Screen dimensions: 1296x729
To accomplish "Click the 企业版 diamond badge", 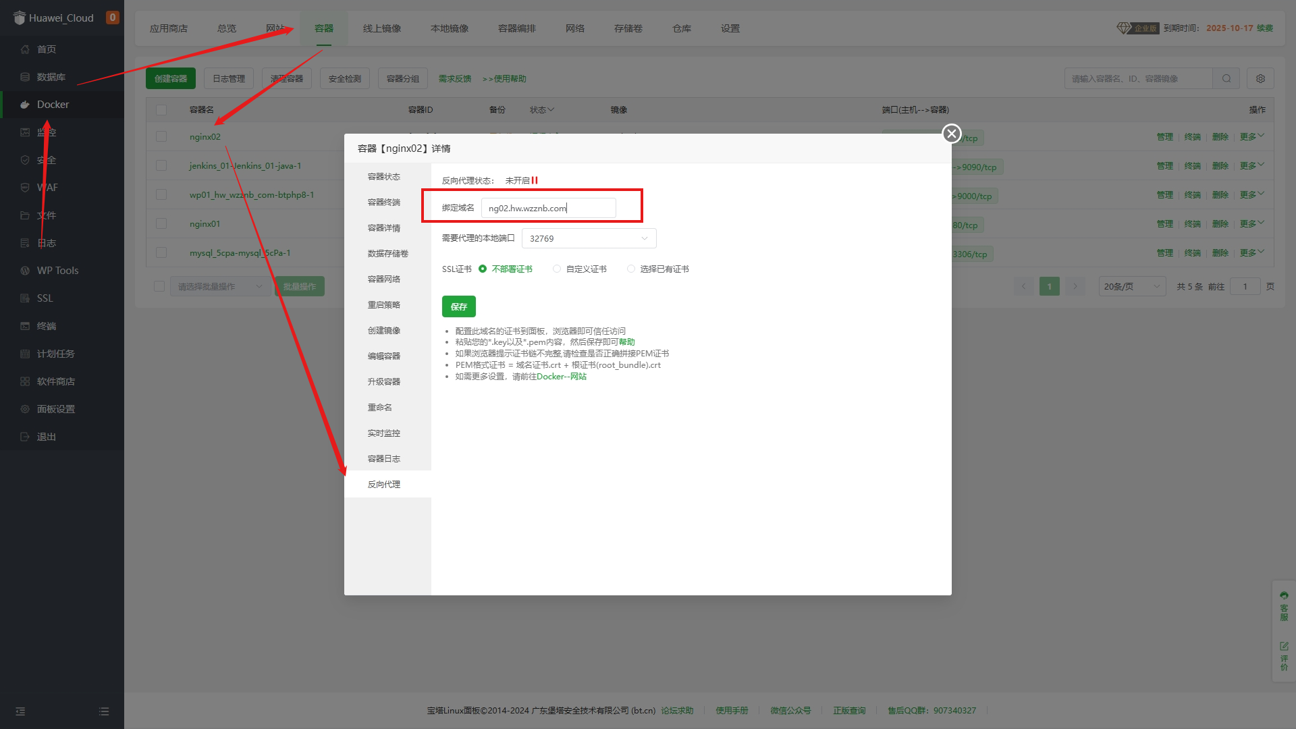I will [x=1137, y=28].
